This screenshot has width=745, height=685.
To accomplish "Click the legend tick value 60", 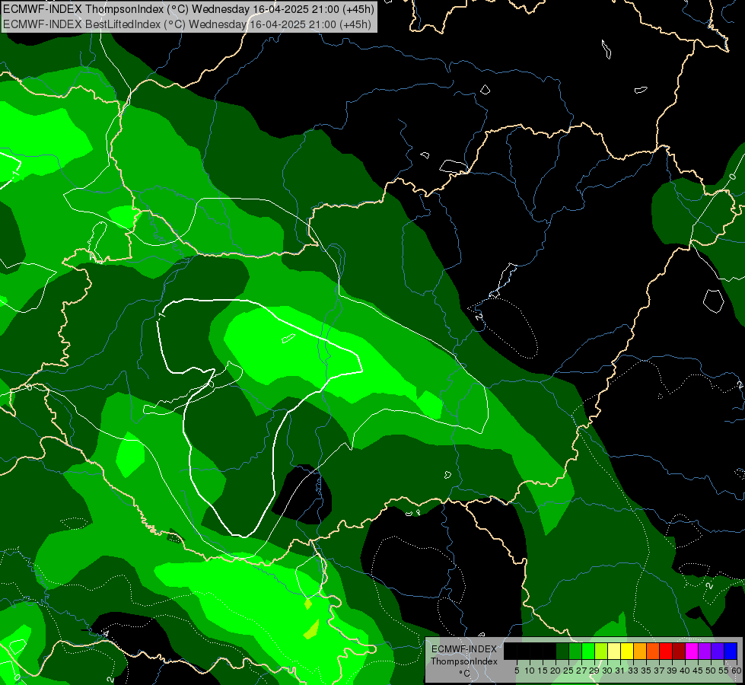I will pyautogui.click(x=736, y=671).
